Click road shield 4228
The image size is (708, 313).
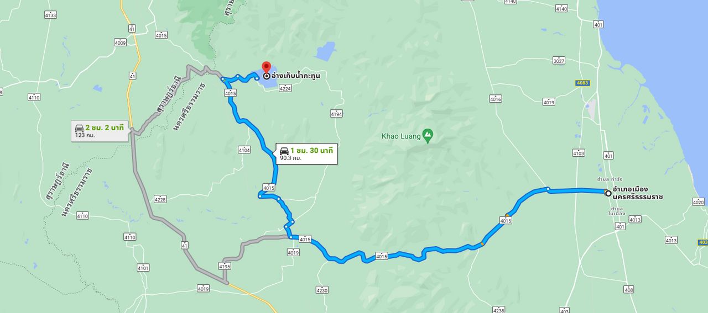click(x=160, y=199)
